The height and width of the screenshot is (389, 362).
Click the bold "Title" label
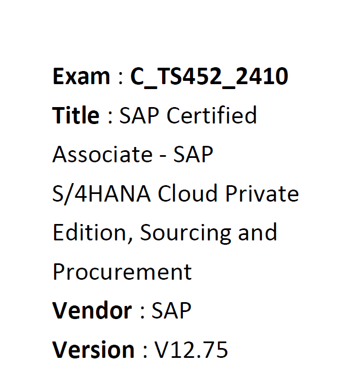(76, 116)
